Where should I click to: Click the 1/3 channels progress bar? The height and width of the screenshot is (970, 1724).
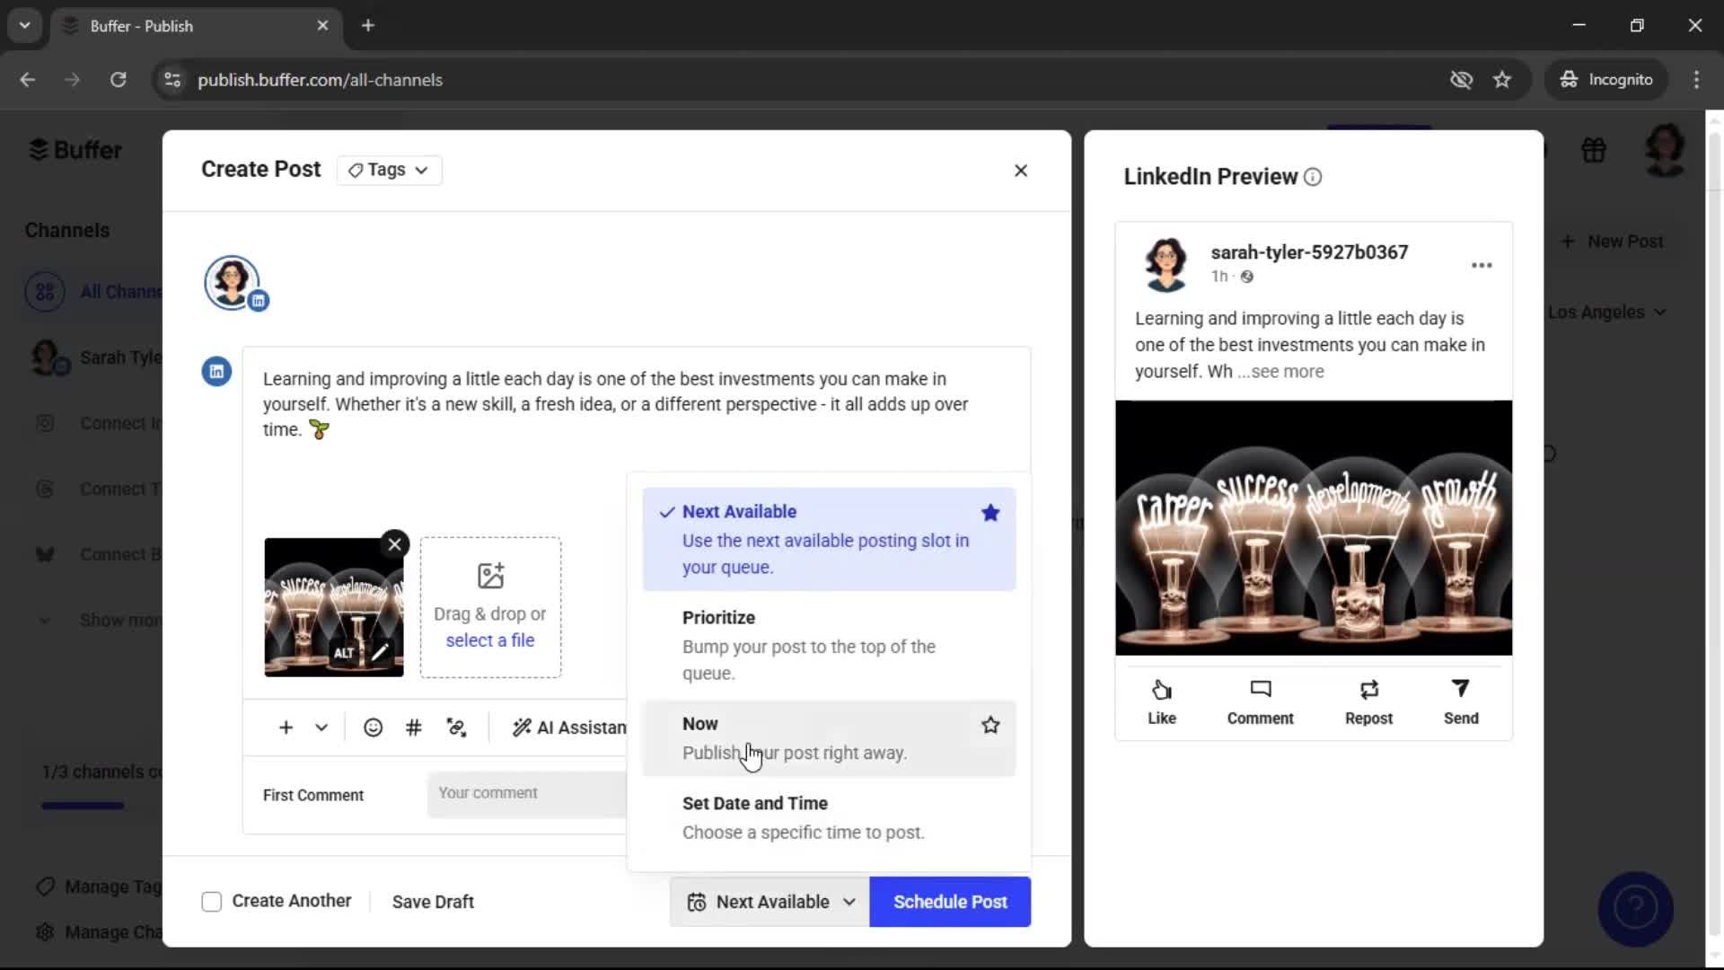[81, 804]
